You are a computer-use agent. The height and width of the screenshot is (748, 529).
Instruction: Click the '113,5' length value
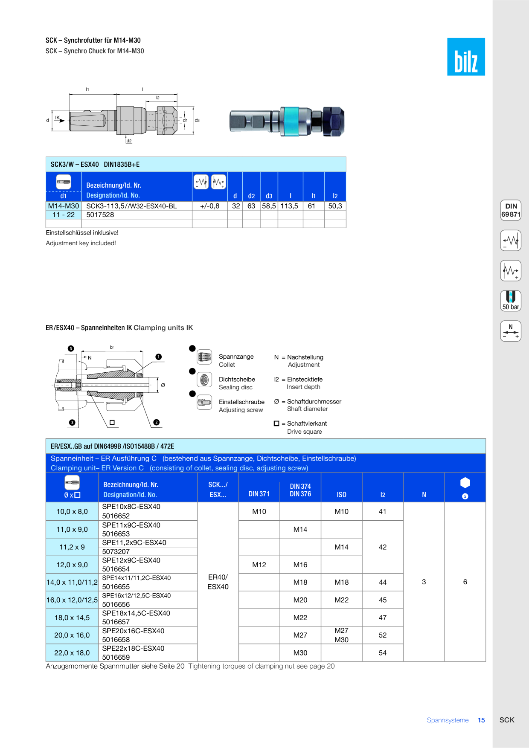289,206
